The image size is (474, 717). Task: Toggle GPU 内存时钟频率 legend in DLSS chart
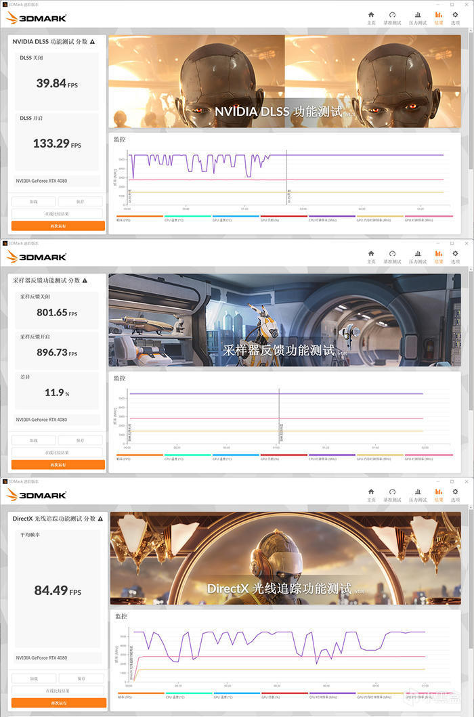(380, 219)
